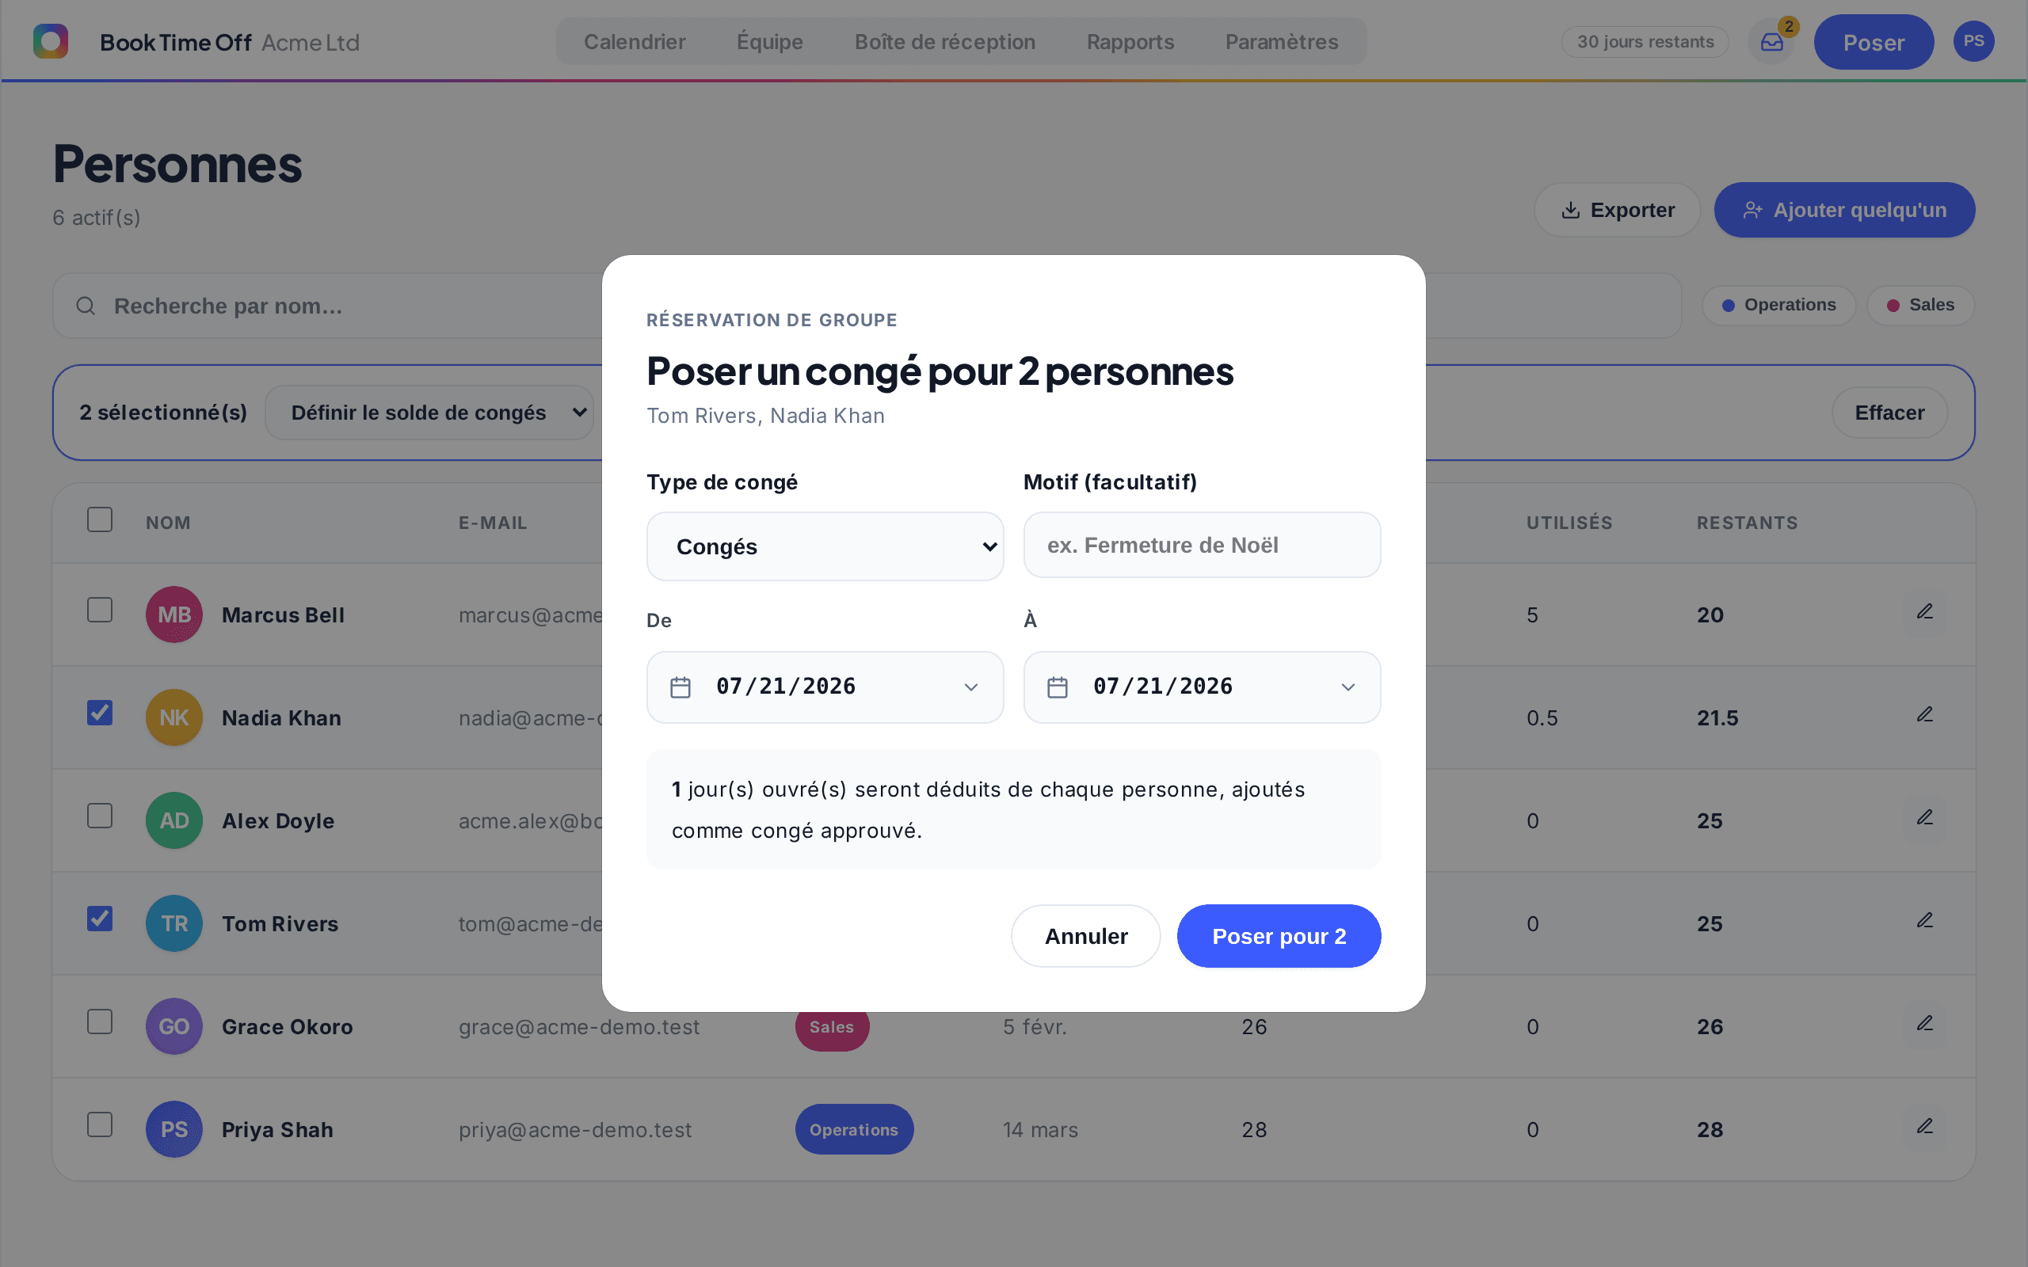
Task: Click the calendar icon in De field
Action: tap(680, 687)
